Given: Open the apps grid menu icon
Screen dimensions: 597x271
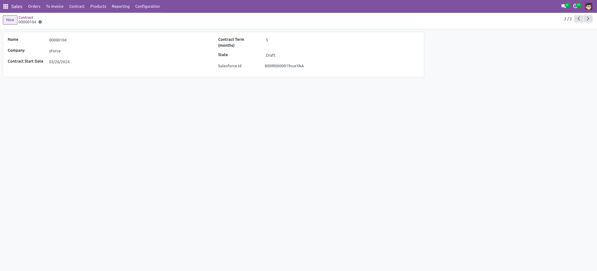Looking at the screenshot, I should click(6, 6).
